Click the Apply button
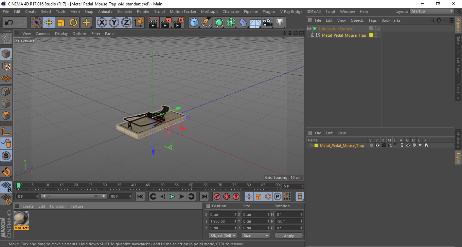462x247 pixels. [289, 235]
